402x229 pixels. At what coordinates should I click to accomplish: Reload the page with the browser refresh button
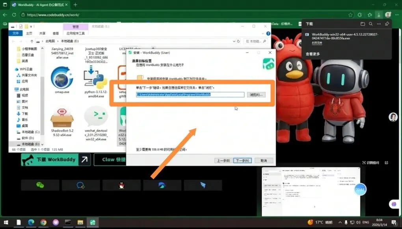coord(14,15)
